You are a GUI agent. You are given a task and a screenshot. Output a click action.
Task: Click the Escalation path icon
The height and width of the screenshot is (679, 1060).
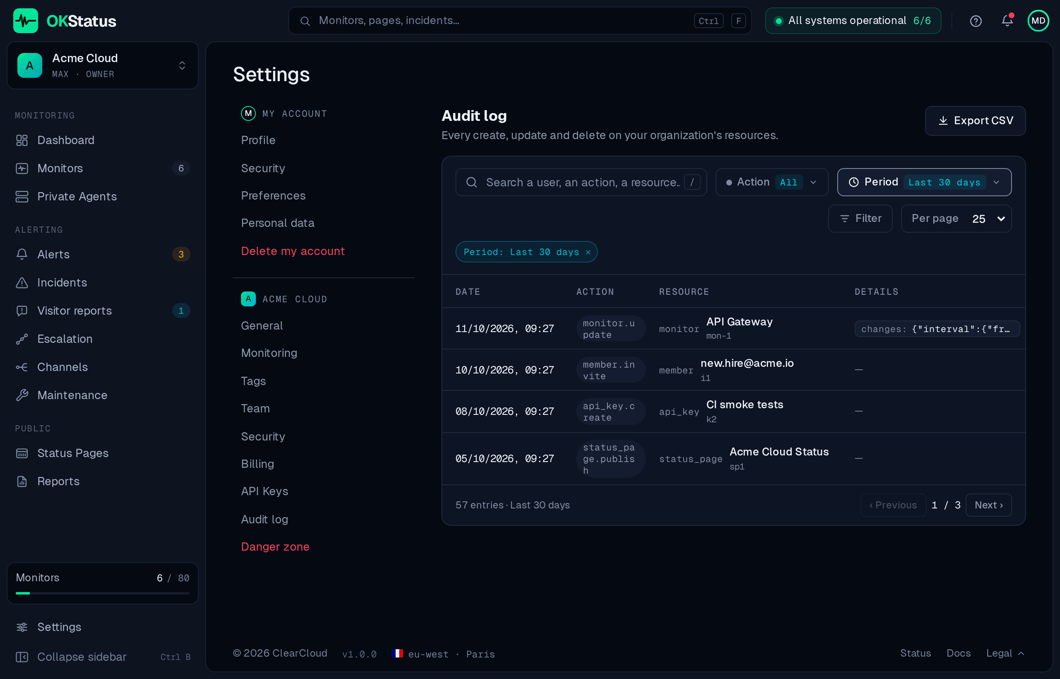22,339
